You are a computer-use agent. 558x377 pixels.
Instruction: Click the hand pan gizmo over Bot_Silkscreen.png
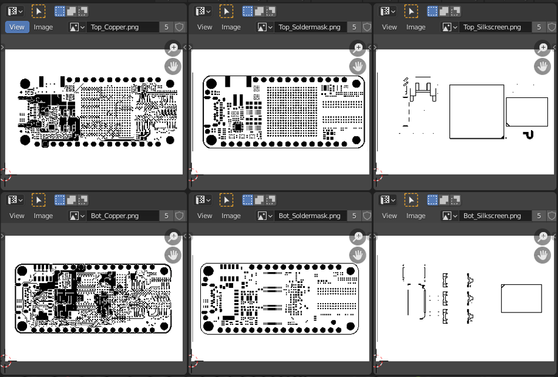pyautogui.click(x=542, y=255)
